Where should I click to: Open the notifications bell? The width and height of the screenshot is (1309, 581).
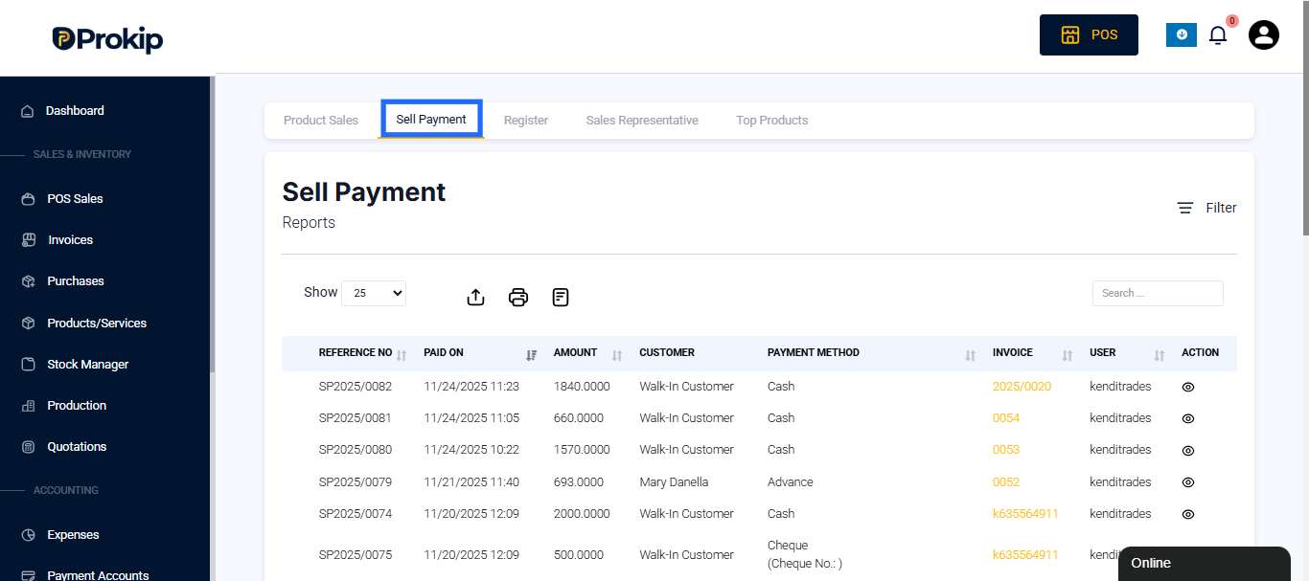tap(1218, 35)
